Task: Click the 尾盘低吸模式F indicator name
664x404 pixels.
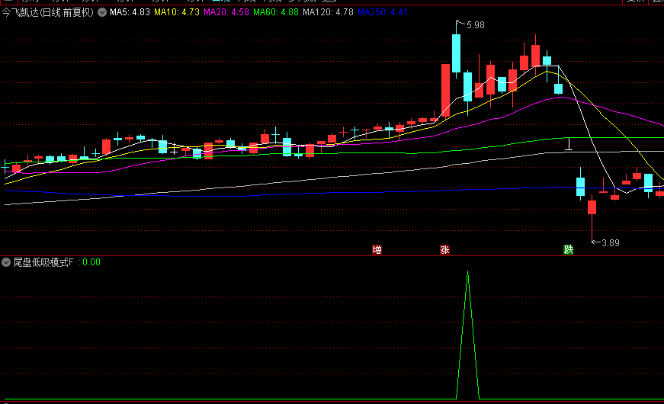Action: (43, 262)
